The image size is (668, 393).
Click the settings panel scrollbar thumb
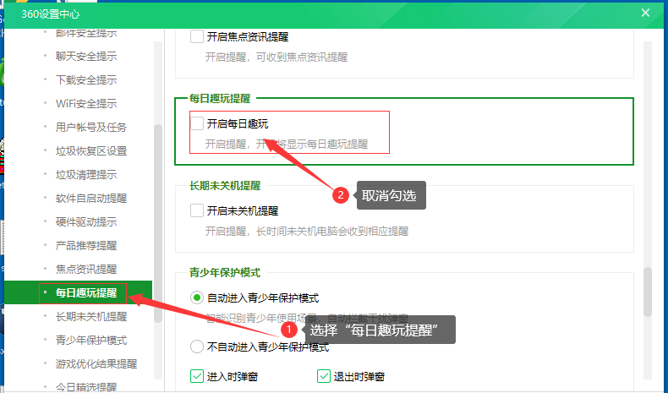coord(648,292)
